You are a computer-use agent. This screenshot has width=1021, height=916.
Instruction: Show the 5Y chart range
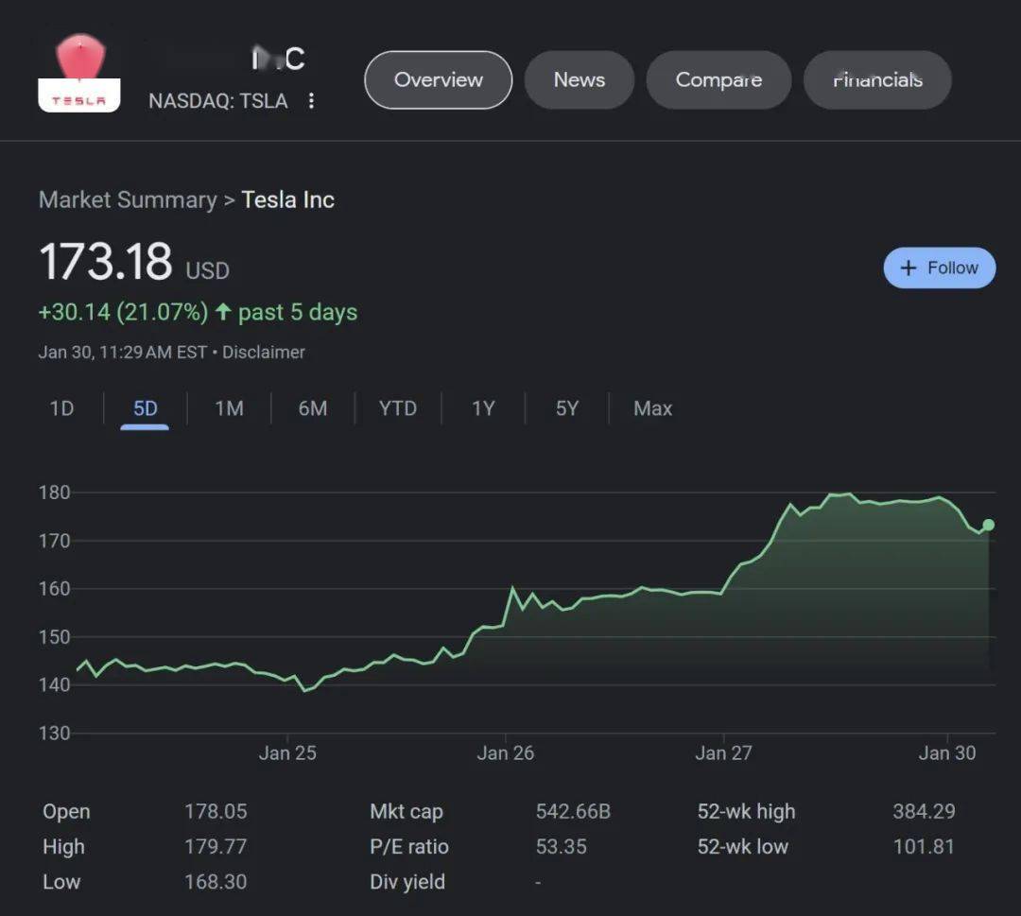pyautogui.click(x=566, y=408)
